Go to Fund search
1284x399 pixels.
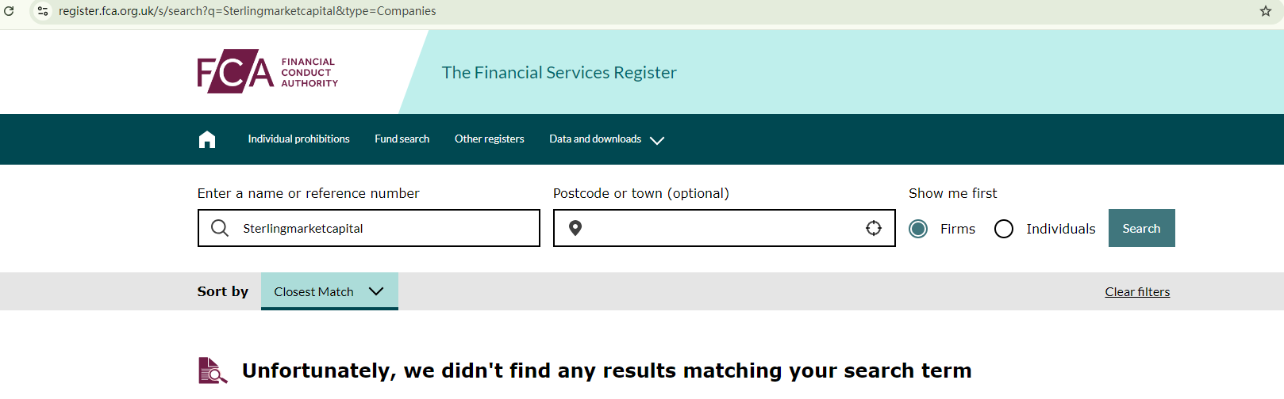(402, 139)
